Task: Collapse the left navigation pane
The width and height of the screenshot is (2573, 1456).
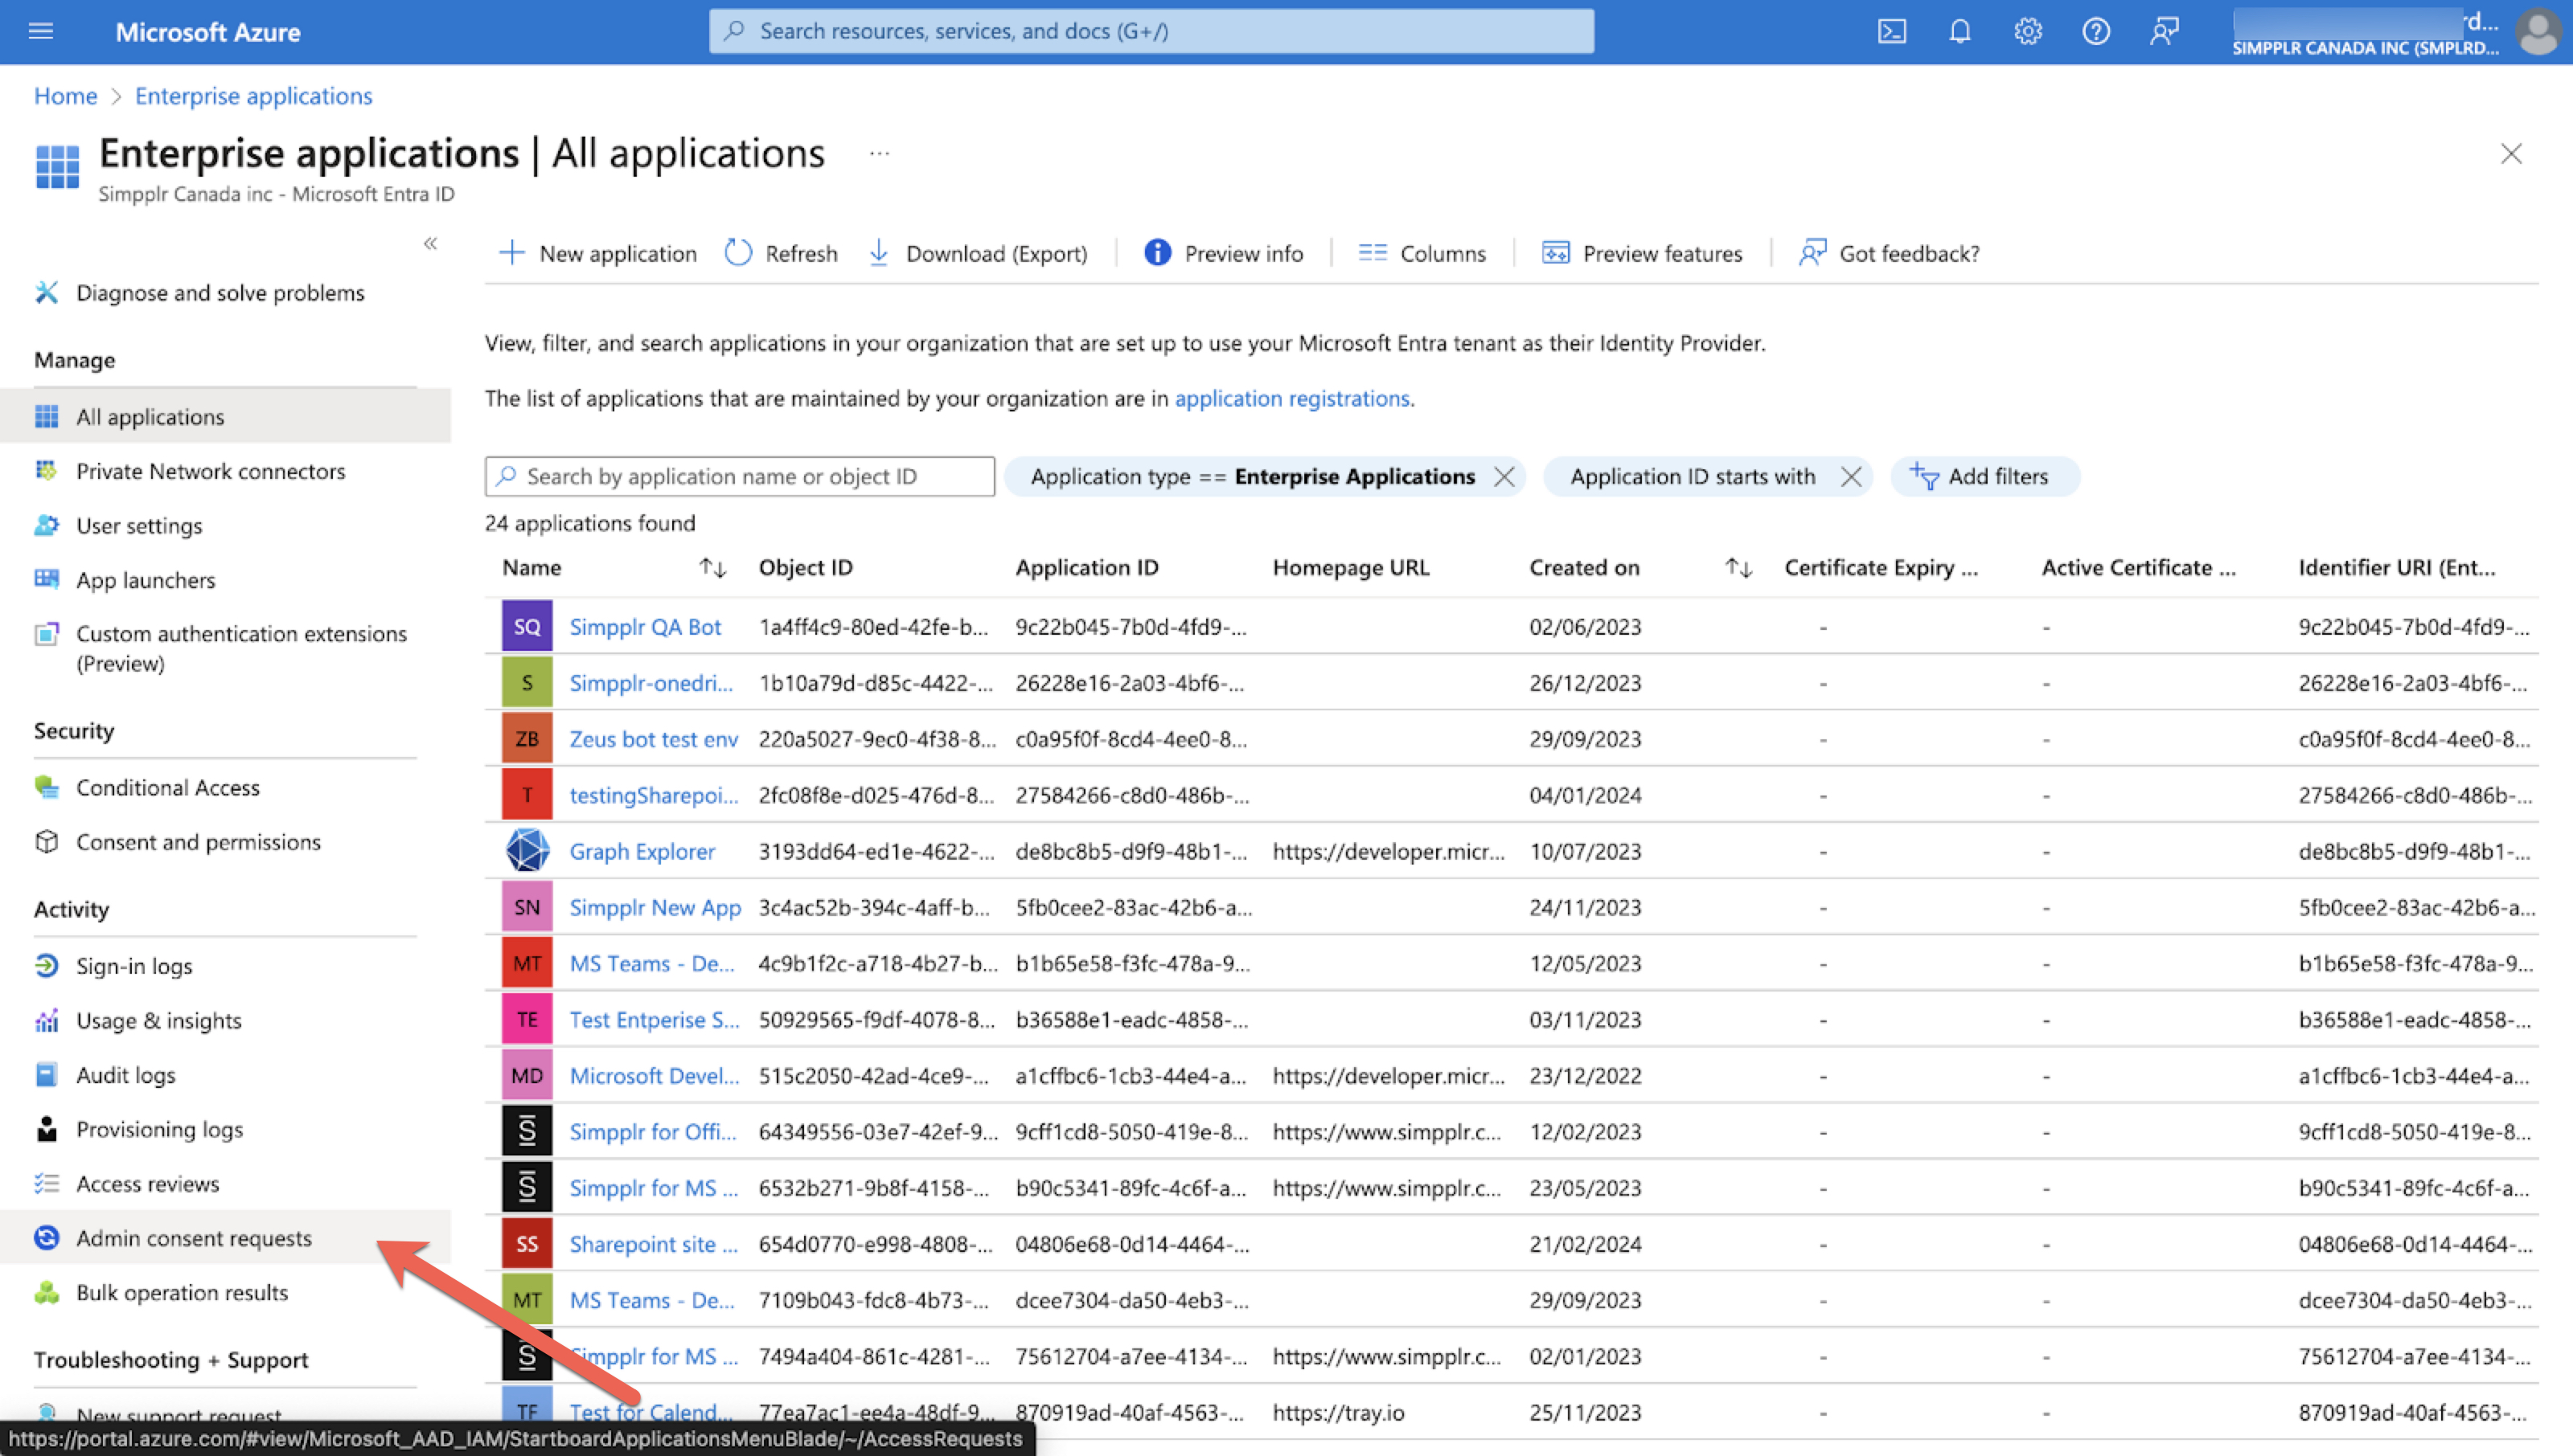Action: [x=430, y=243]
